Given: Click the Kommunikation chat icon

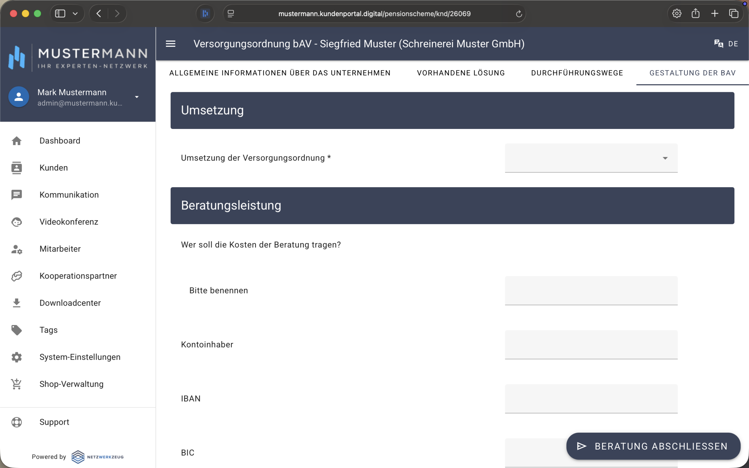Looking at the screenshot, I should 16,195.
